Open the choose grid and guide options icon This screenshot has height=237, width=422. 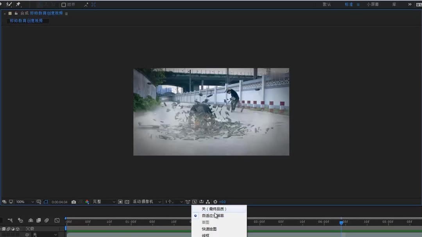pos(39,202)
